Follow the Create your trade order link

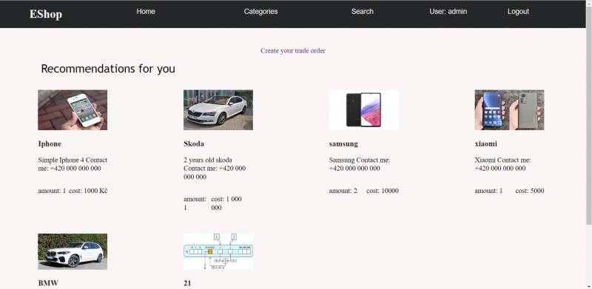[x=293, y=50]
